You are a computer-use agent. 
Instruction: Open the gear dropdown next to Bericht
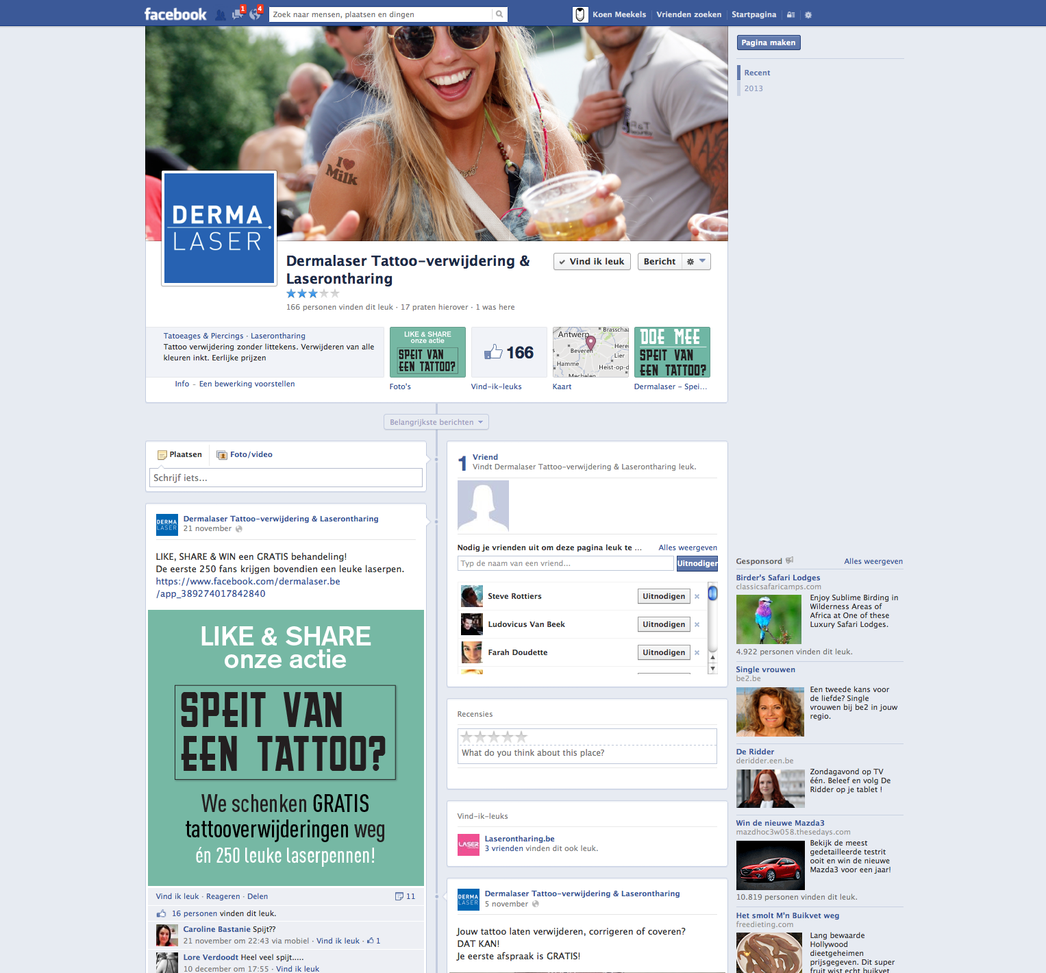pyautogui.click(x=696, y=262)
